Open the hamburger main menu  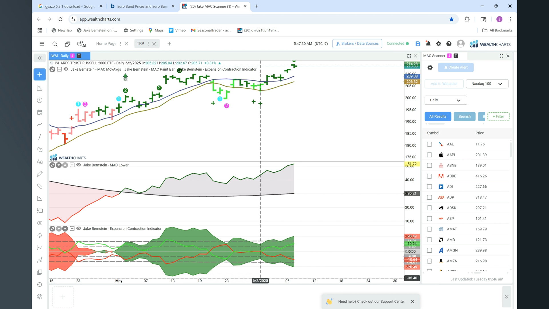tap(42, 44)
